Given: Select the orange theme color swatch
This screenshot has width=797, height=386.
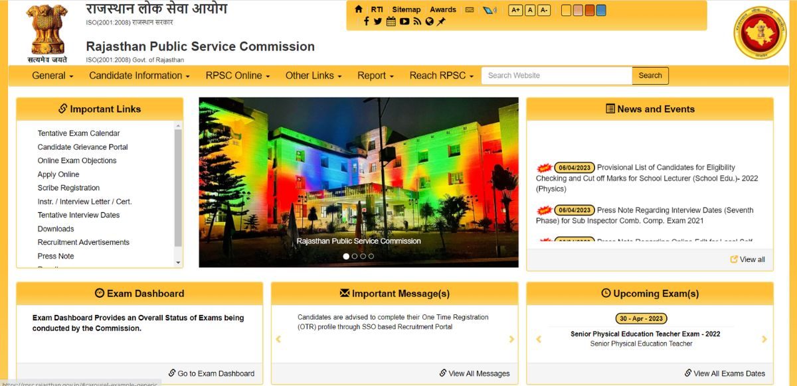Looking at the screenshot, I should click(x=590, y=10).
